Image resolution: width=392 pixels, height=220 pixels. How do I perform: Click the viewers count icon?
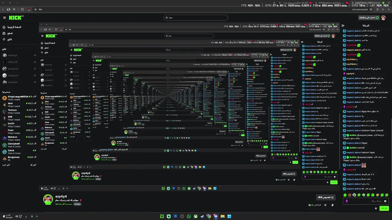[310, 205]
